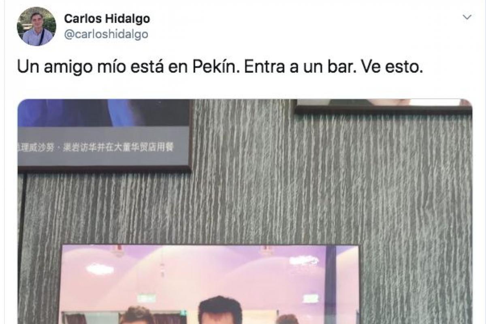Select the tweet text starting 'Un amigo mío'
Image resolution: width=486 pixels, height=324 pixels.
click(220, 67)
